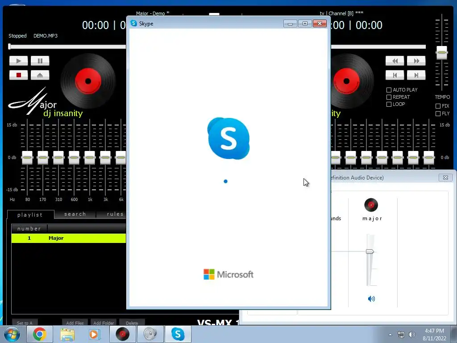This screenshot has height=343, width=457.
Task: Click the major app icon in the volume mixer
Action: click(x=371, y=205)
